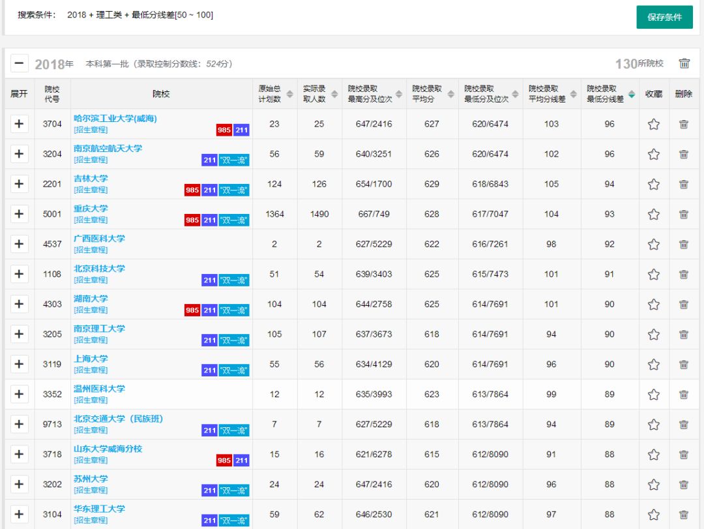
Task: Remove 山东大学威海分校 row via trash icon
Action: pos(684,455)
